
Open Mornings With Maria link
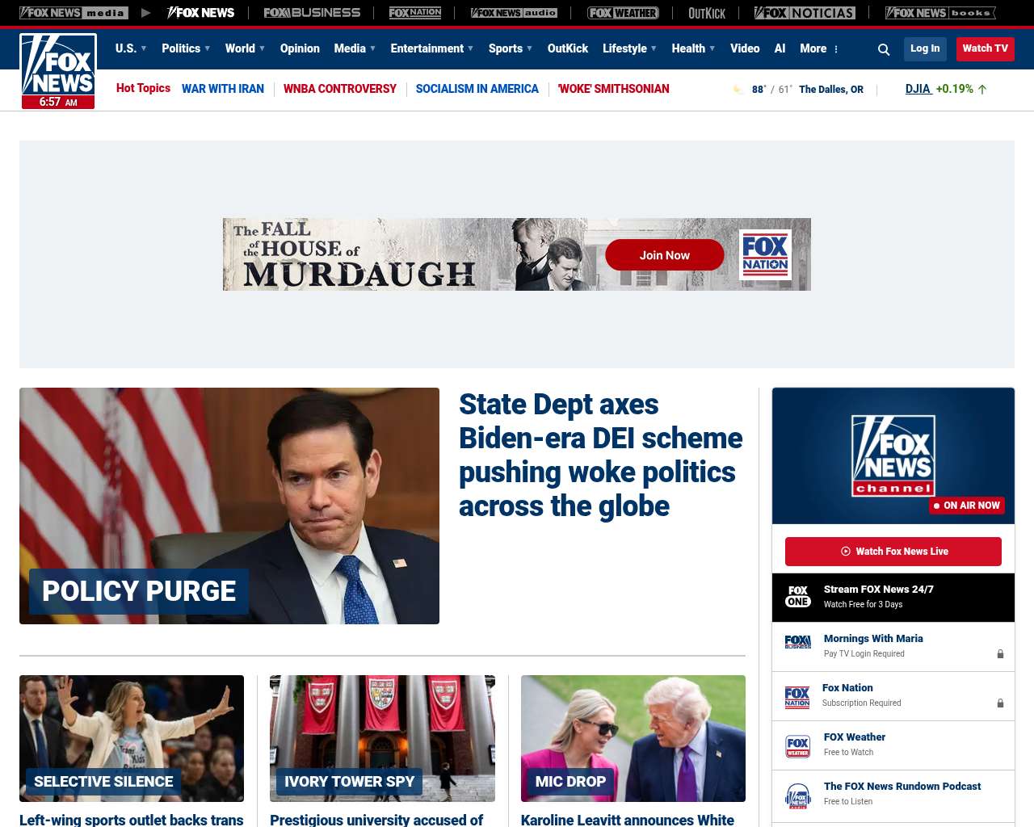[x=873, y=639]
